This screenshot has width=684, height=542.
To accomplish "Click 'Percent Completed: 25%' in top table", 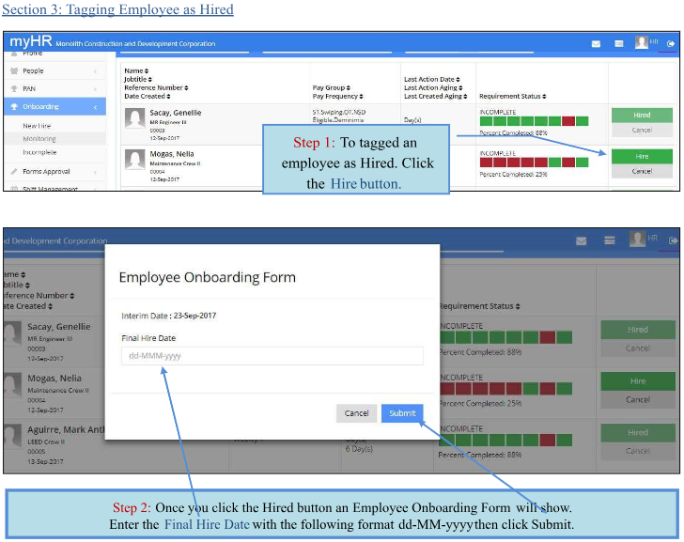I will [513, 174].
